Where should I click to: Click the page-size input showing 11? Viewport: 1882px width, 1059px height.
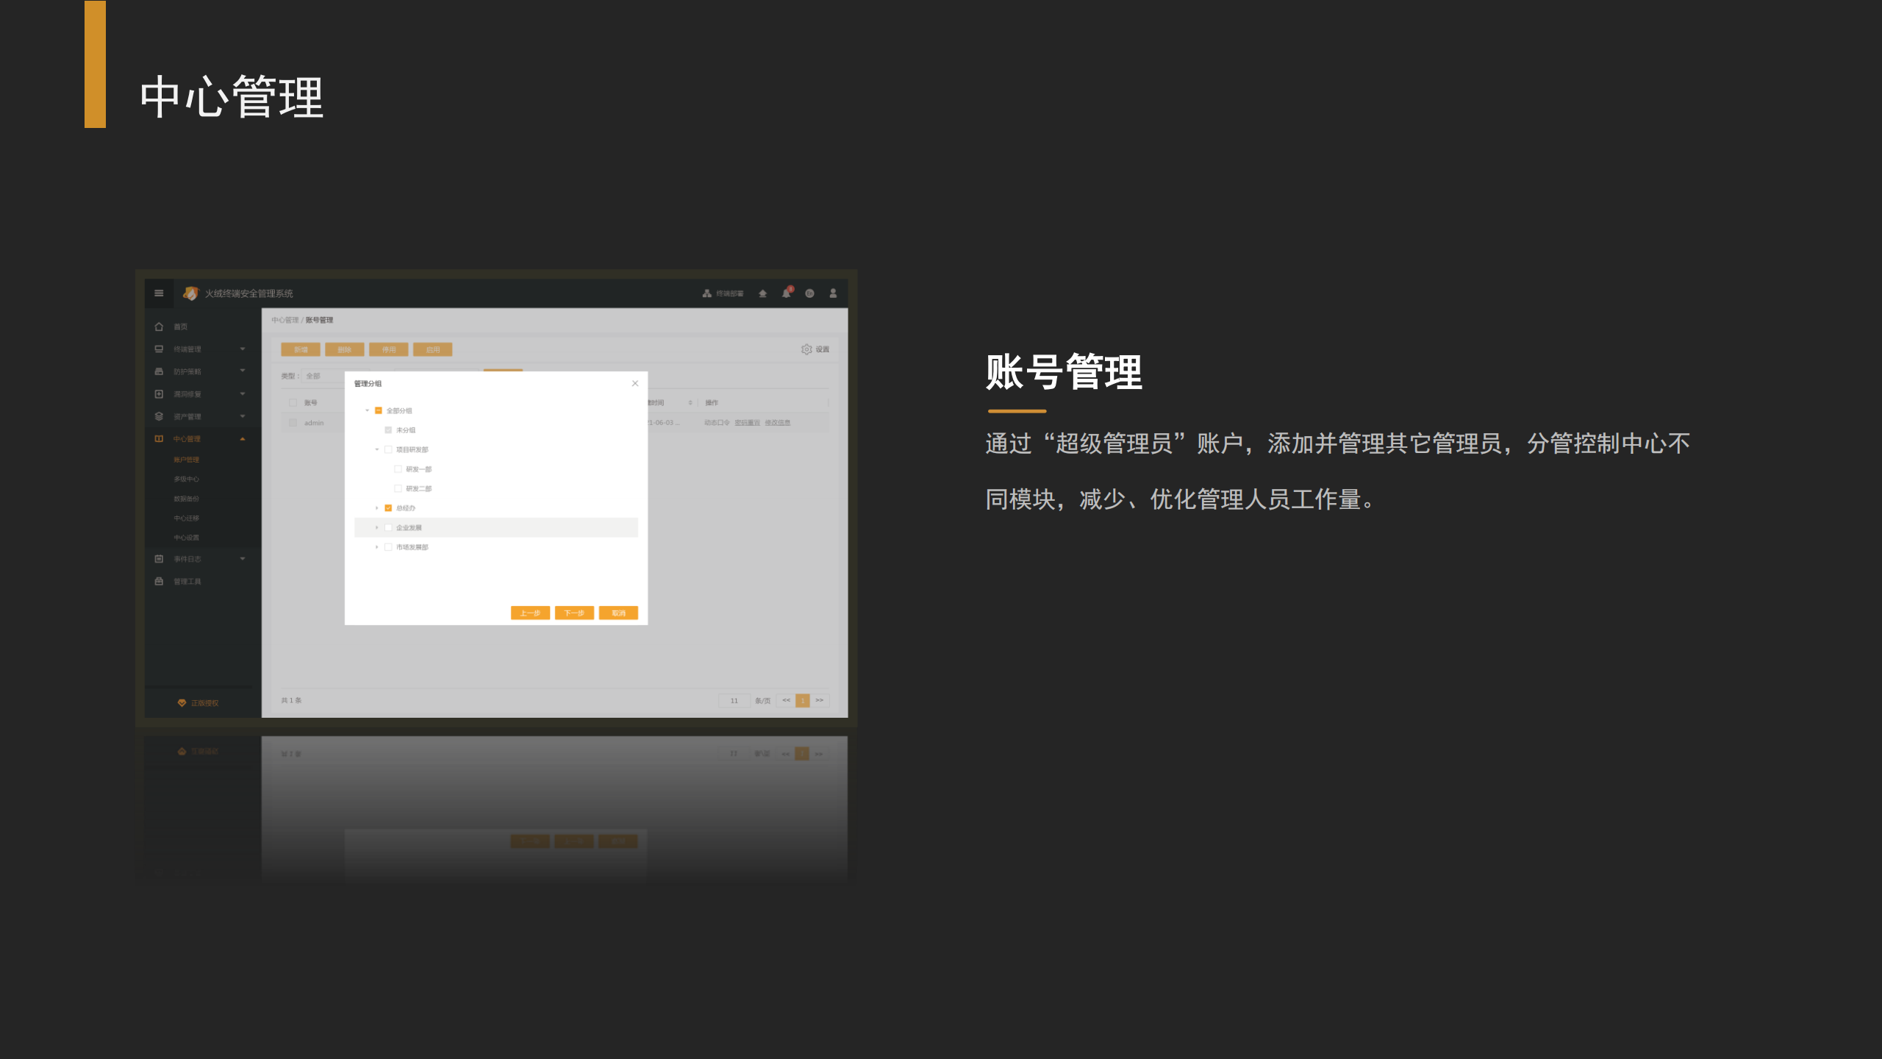(734, 700)
